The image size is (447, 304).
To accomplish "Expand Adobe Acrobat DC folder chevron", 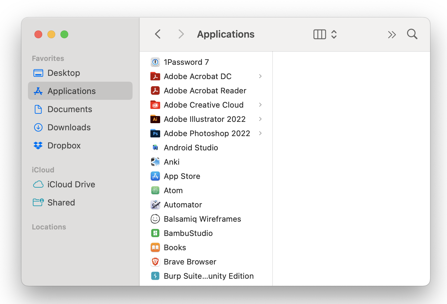I will pos(260,76).
